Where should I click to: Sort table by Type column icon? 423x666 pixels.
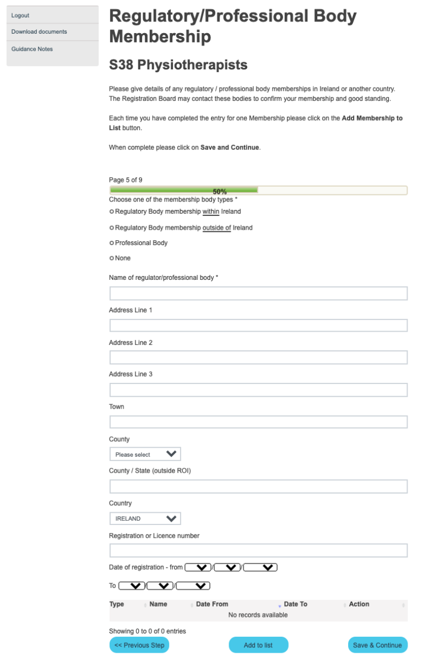click(x=145, y=605)
